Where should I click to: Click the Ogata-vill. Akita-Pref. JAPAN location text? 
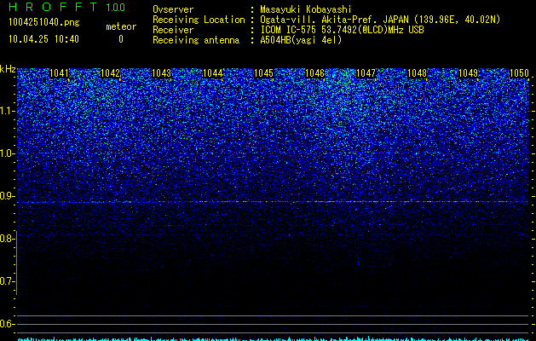[380, 20]
